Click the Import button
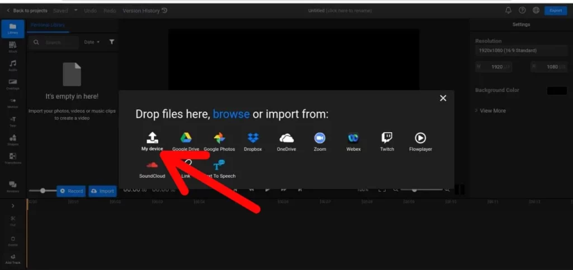The width and height of the screenshot is (573, 270). (x=102, y=191)
